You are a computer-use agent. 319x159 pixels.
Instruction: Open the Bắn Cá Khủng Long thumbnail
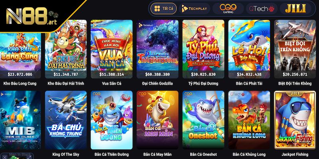[x=249, y=120]
